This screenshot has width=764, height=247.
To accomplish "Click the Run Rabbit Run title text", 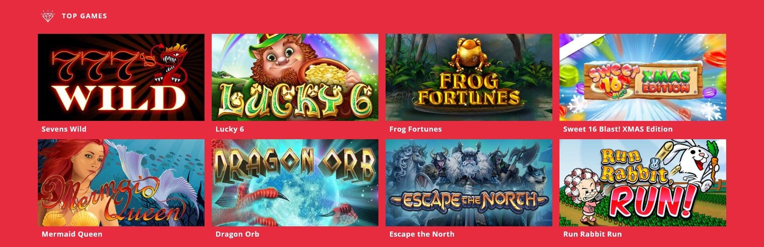I will coord(592,234).
